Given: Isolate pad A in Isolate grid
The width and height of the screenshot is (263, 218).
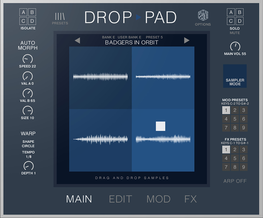Looking at the screenshot, I should click(24, 13).
